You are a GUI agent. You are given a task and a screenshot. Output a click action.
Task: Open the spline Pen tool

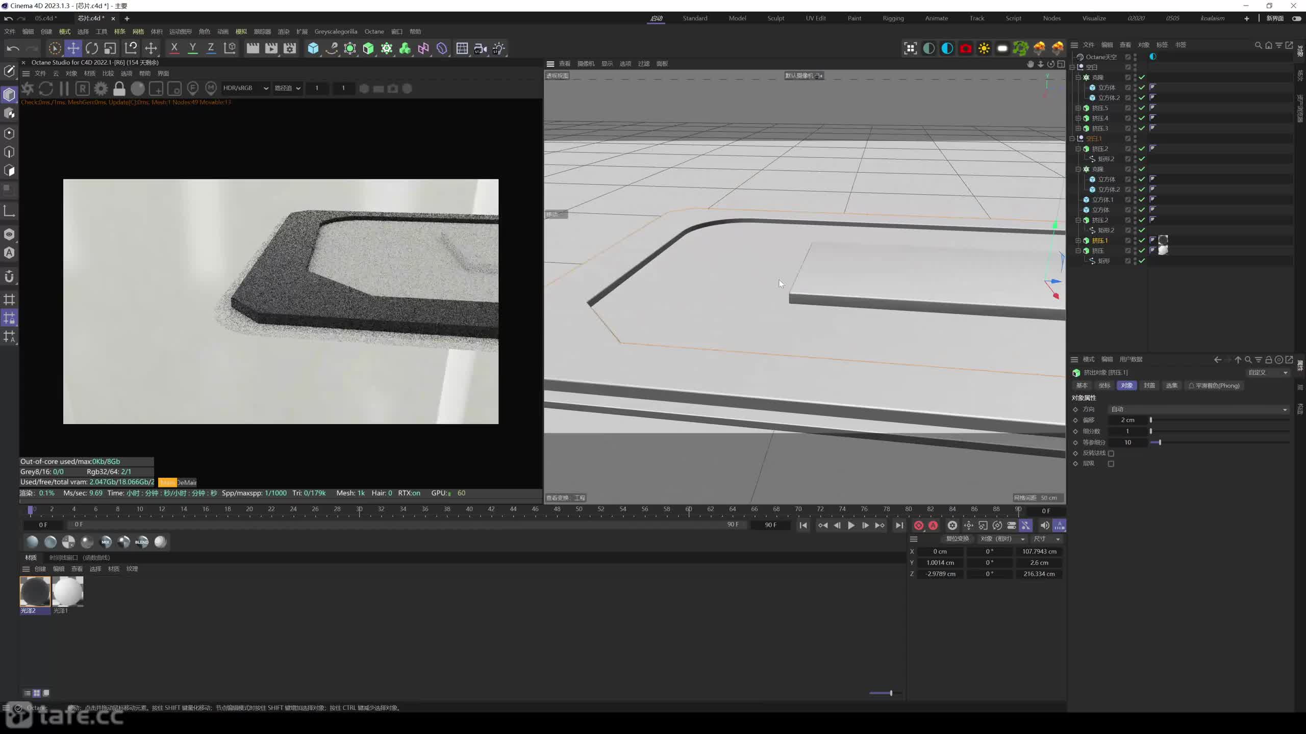click(x=332, y=48)
